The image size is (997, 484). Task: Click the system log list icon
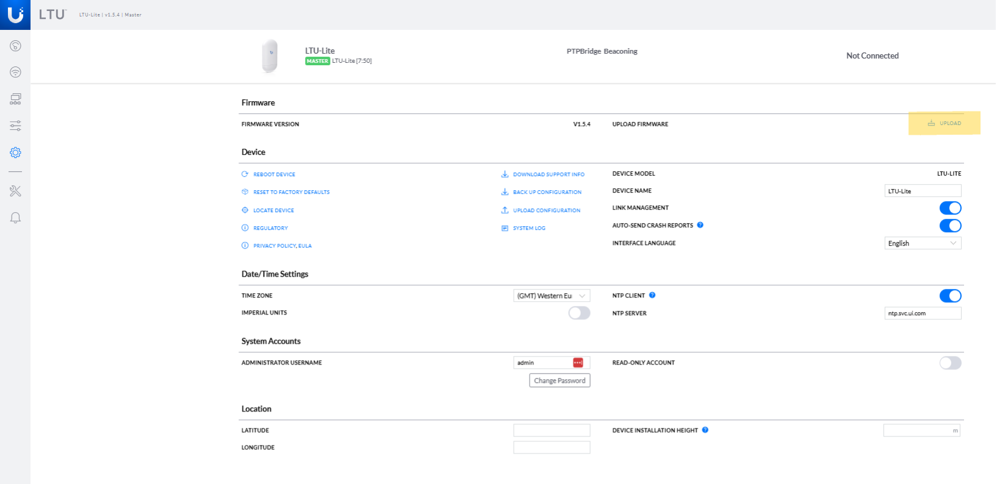point(505,228)
